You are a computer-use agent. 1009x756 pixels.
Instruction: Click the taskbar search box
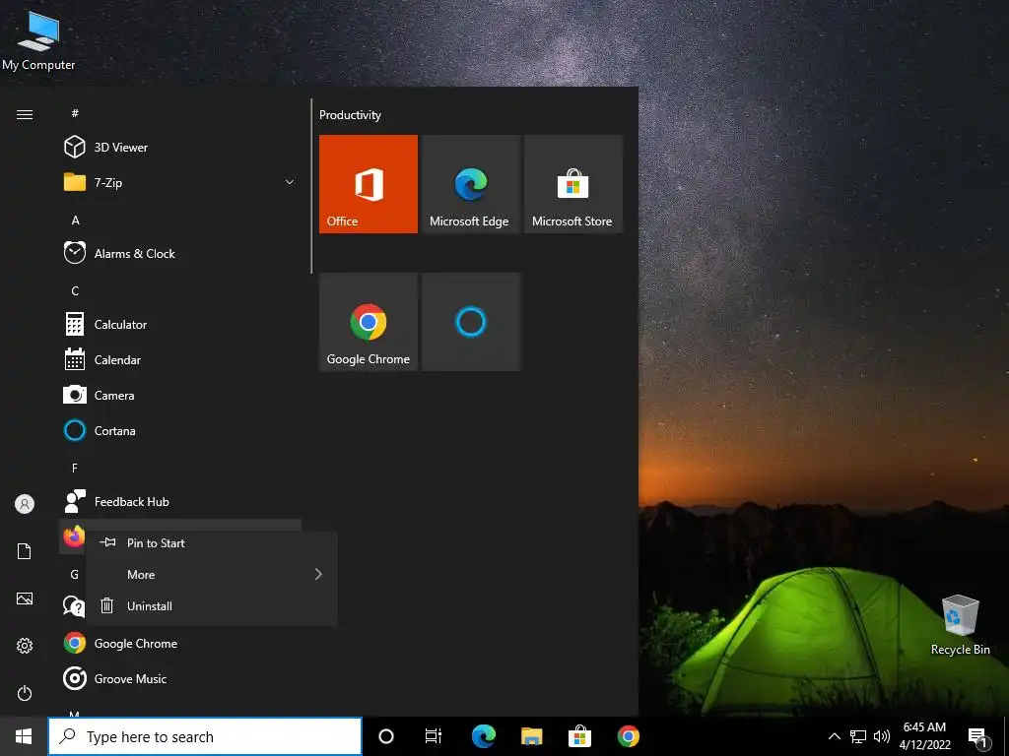(205, 736)
